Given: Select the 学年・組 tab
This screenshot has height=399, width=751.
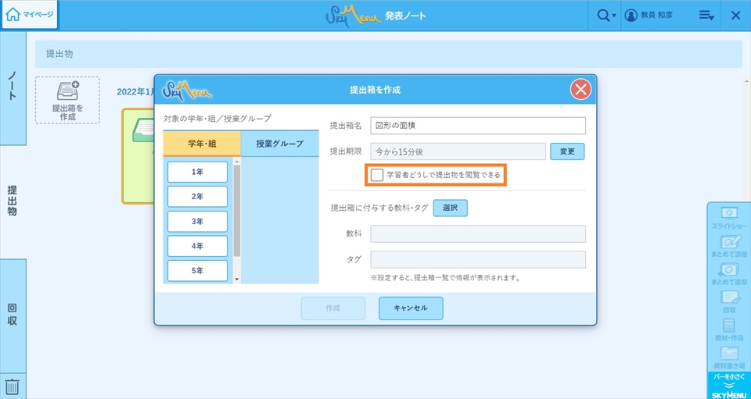Looking at the screenshot, I should pyautogui.click(x=197, y=144).
